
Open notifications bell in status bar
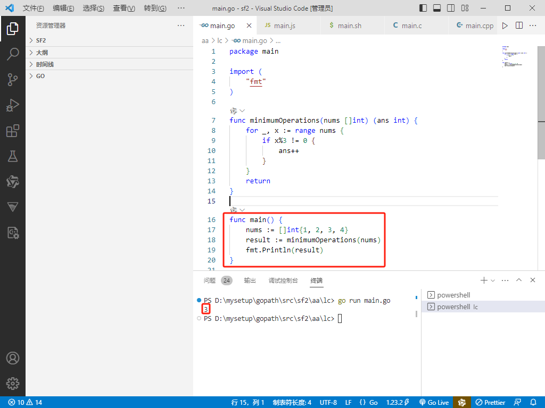[533, 403]
